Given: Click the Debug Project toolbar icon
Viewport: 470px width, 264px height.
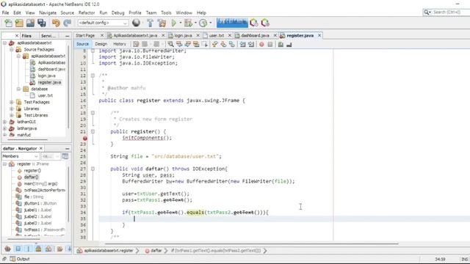Looking at the screenshot, I should (188, 23).
